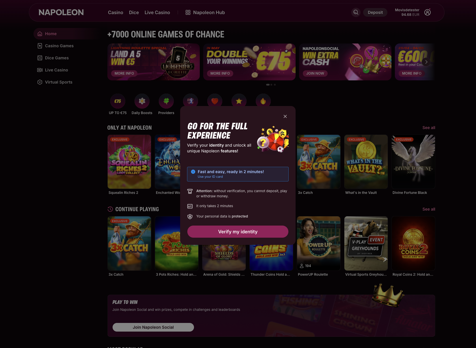The height and width of the screenshot is (348, 476).
Task: Open Dice in the top navigation
Action: [x=134, y=12]
